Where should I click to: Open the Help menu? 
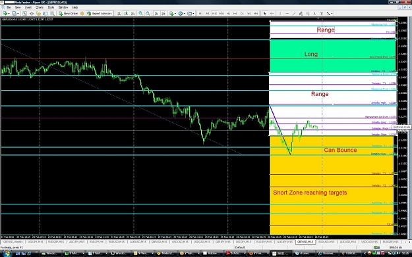(75, 7)
